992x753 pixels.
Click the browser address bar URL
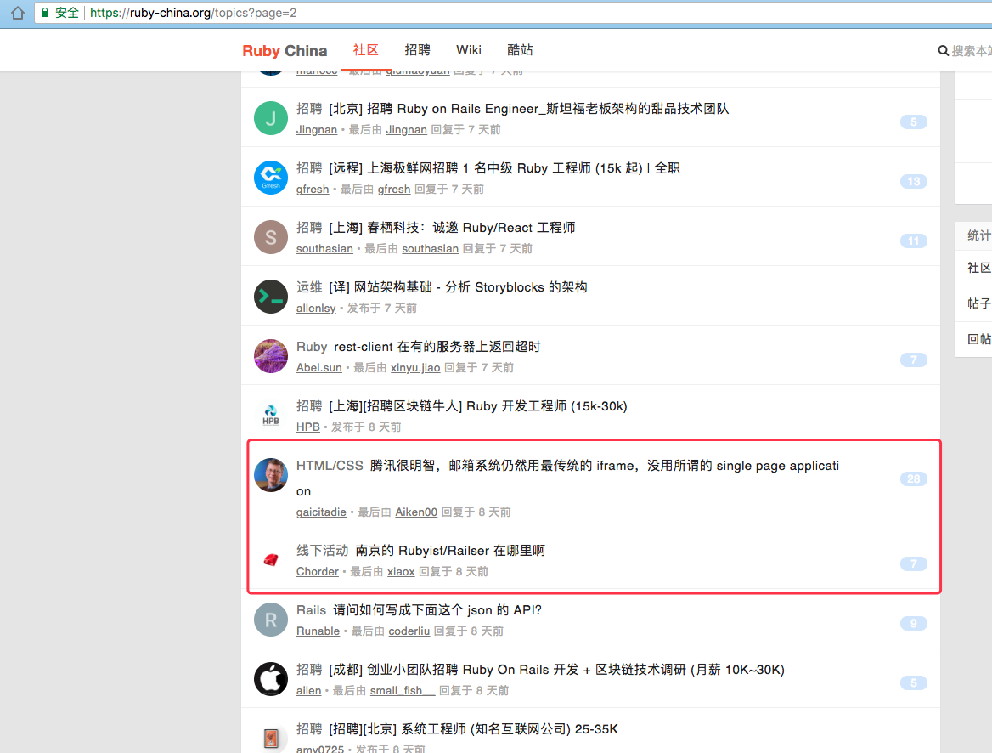click(x=193, y=13)
